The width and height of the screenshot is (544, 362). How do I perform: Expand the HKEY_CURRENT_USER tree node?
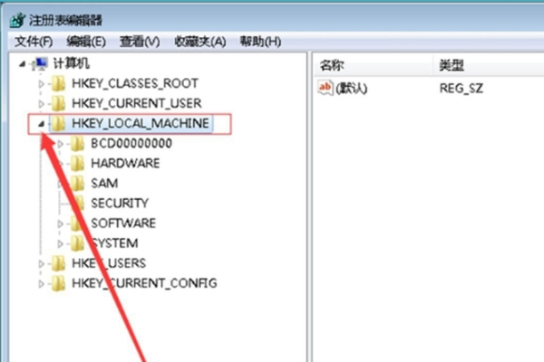(41, 103)
